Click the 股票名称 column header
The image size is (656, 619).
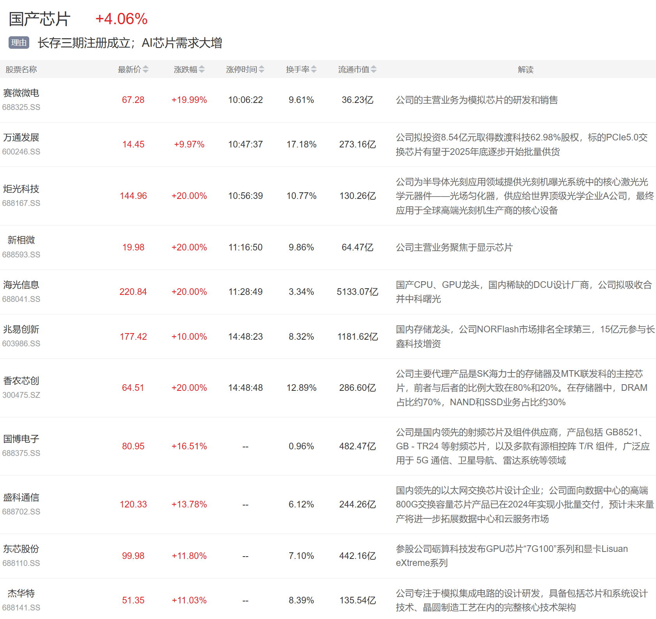pyautogui.click(x=21, y=69)
